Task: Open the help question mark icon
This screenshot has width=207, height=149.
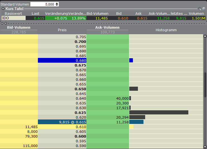Action: 204,9
